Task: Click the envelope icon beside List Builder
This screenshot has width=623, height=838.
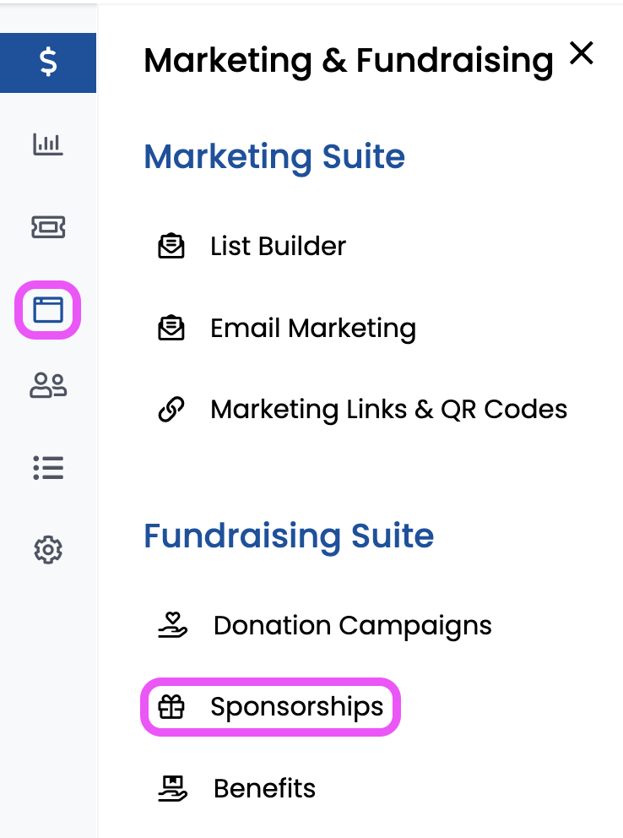Action: tap(171, 247)
